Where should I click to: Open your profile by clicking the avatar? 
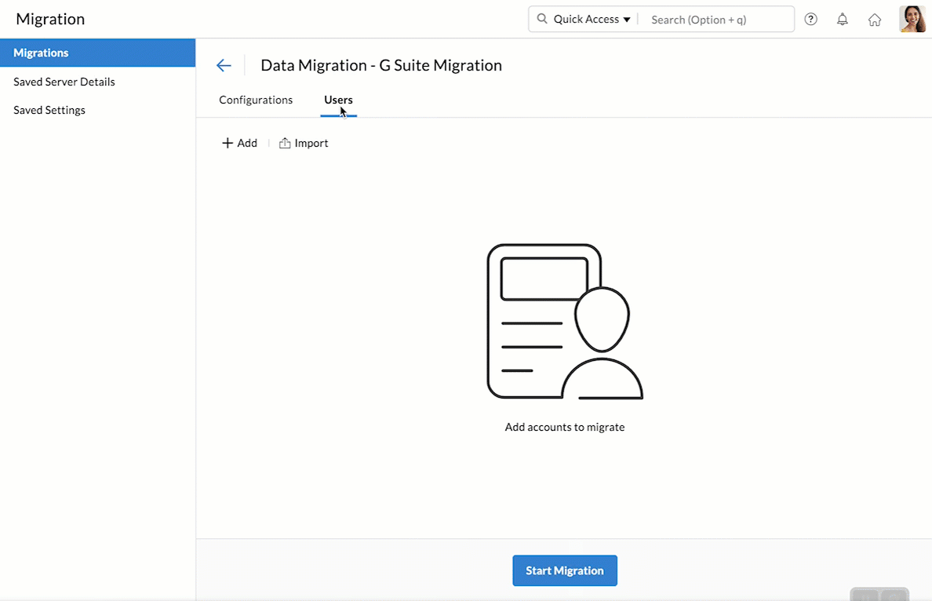912,19
